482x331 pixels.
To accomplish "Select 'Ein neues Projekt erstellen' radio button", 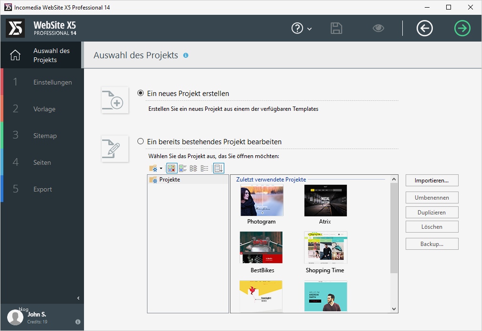I will click(x=140, y=93).
